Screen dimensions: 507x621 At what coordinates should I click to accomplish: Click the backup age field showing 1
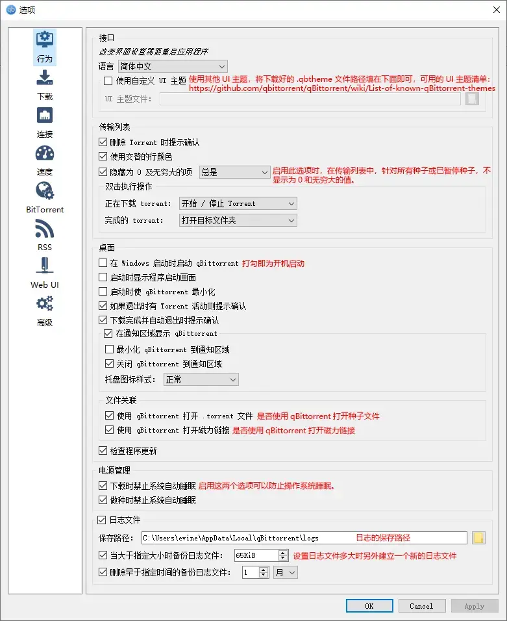(x=251, y=572)
